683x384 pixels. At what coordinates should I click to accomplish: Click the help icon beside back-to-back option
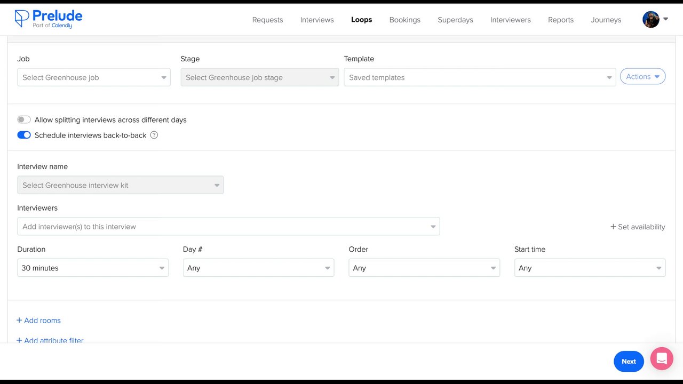[x=154, y=135]
